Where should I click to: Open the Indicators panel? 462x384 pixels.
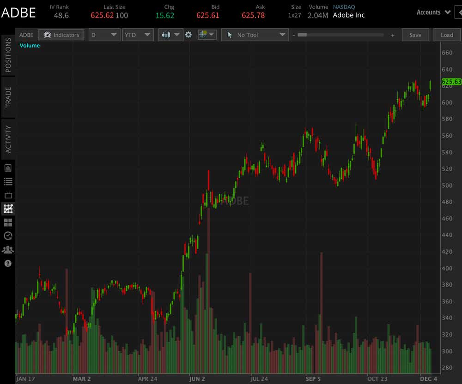pyautogui.click(x=61, y=35)
